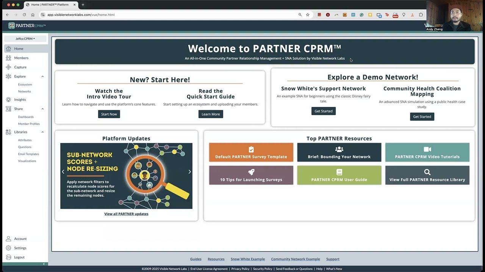Screen dimensions: 485x272
Task: Collapse the Explore section chevron
Action: [x=42, y=76]
